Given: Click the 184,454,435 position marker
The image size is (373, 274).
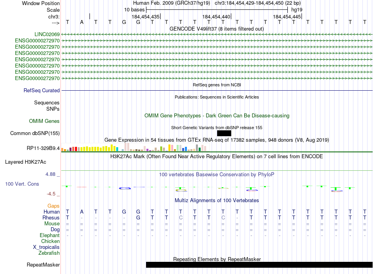Looking at the screenshot, I should [146, 16].
